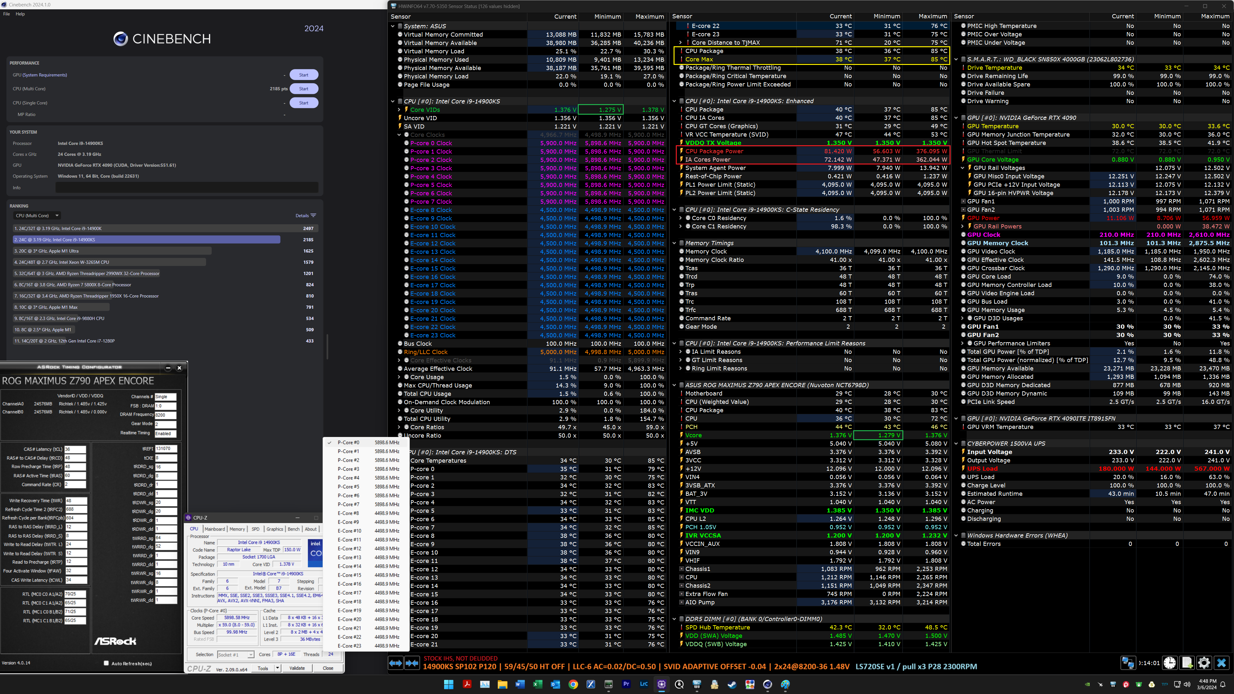The image size is (1234, 694).
Task: Switch to CPU-Z taskbar icon
Action: point(662,684)
